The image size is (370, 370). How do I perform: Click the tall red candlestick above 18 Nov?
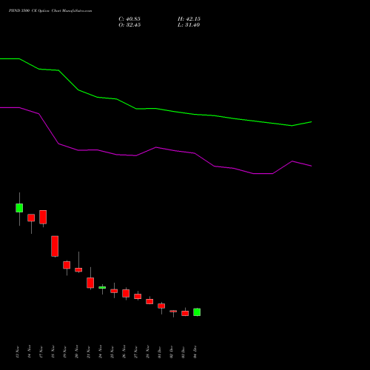coord(55,246)
